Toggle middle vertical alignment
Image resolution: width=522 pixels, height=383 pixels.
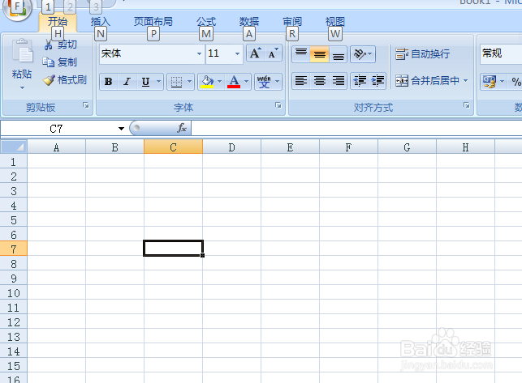coord(320,54)
